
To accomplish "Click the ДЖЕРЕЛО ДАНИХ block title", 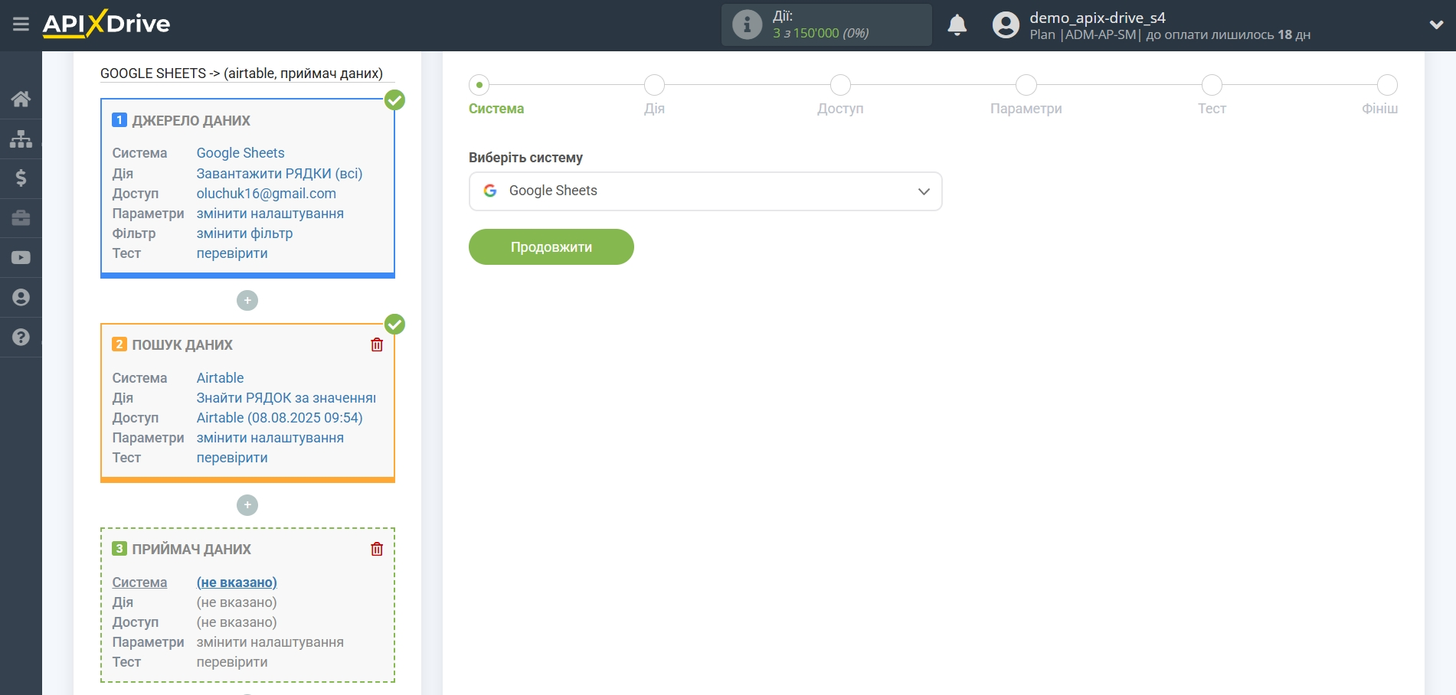I will coord(191,121).
